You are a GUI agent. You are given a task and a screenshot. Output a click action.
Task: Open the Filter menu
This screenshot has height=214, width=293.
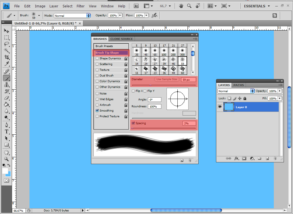pyautogui.click(x=80, y=6)
